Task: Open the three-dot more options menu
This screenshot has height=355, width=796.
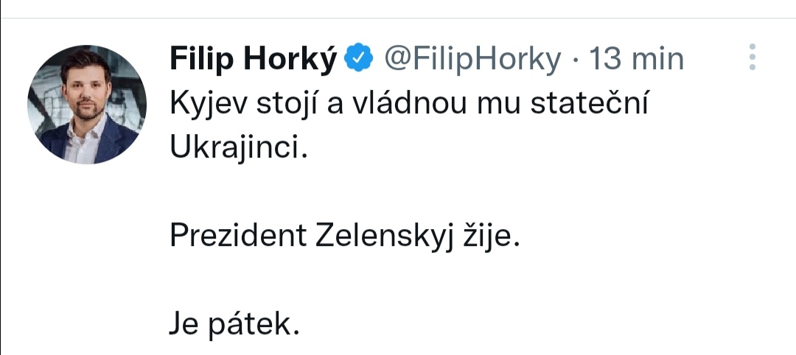Action: coord(752,57)
